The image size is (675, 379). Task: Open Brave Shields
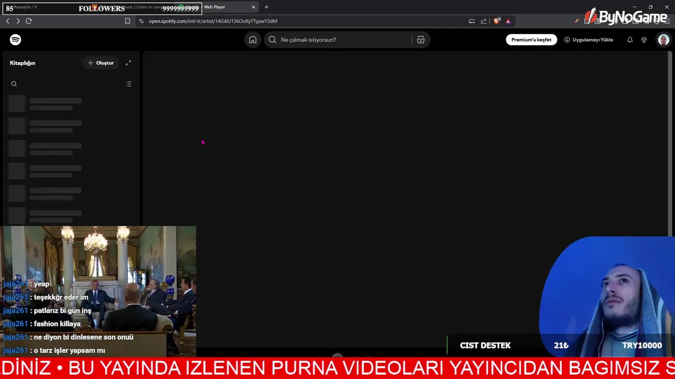(496, 21)
